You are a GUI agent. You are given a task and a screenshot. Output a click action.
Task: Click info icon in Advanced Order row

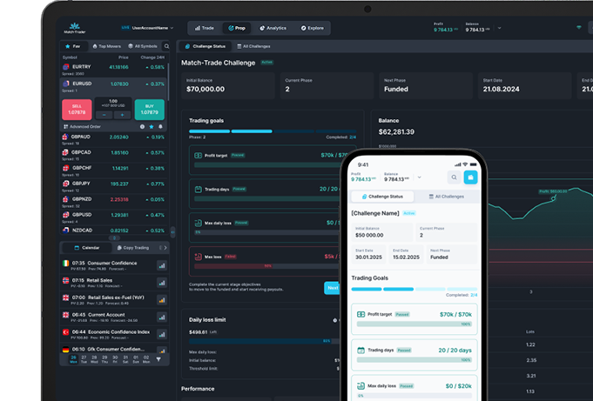pos(142,126)
